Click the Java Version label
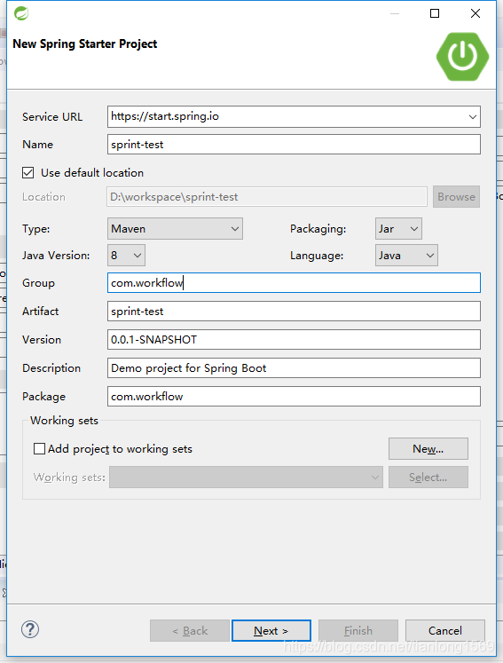The height and width of the screenshot is (663, 503). tap(56, 256)
